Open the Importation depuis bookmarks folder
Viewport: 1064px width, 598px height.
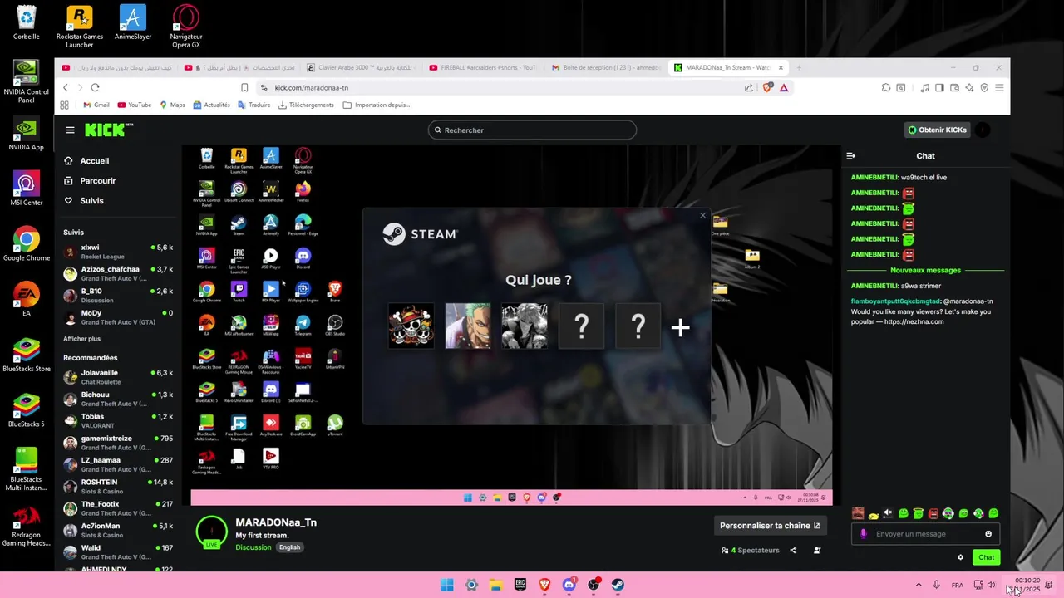377,105
